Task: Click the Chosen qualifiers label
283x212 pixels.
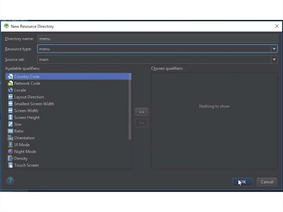Action: tap(167, 69)
